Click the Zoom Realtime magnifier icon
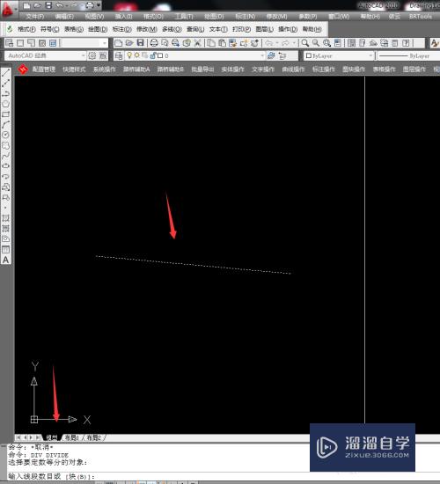Screen dimensions: 440x484 305,43
